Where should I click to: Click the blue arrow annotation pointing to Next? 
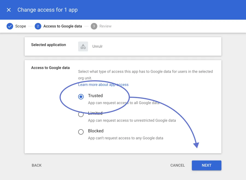coord(196,145)
